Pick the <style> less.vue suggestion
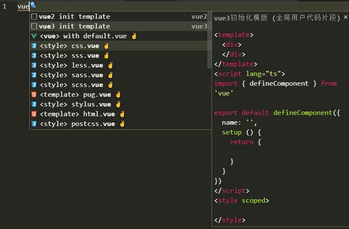Image resolution: width=349 pixels, height=229 pixels. (120, 65)
